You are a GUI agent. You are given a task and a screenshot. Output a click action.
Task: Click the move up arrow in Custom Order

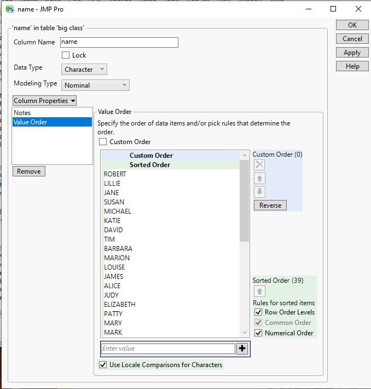(x=259, y=179)
